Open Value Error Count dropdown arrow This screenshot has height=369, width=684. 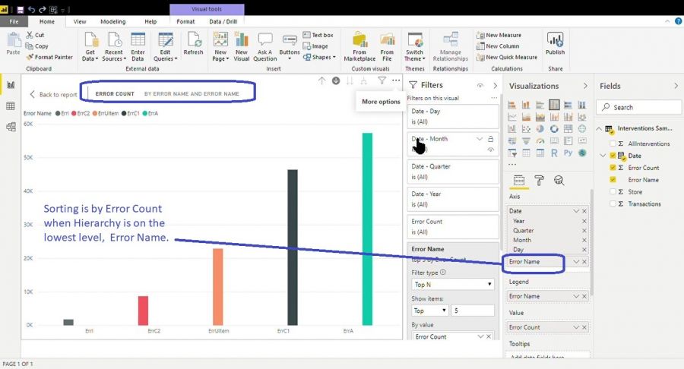(x=576, y=327)
